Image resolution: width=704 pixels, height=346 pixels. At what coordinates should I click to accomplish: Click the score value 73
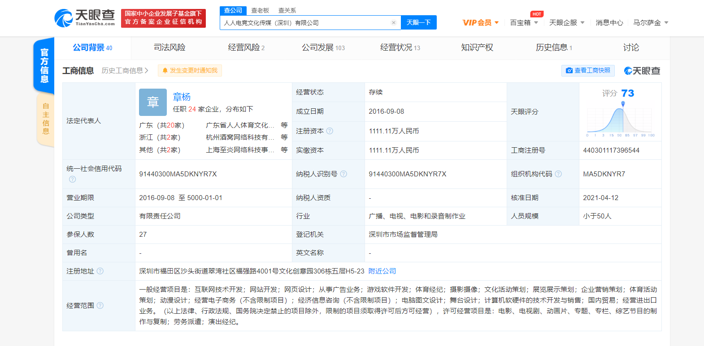[x=627, y=93]
